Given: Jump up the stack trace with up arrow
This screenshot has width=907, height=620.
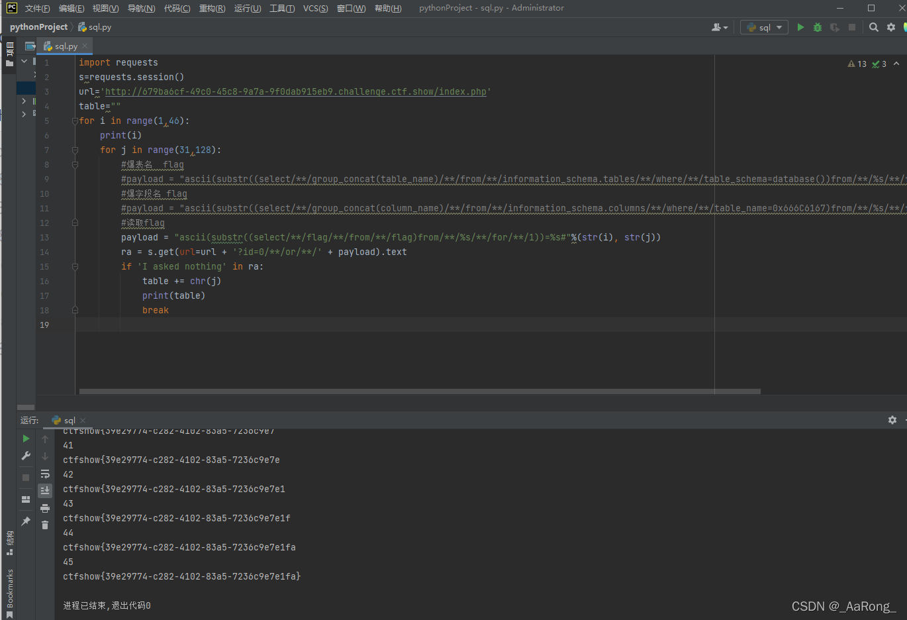Looking at the screenshot, I should pos(45,439).
